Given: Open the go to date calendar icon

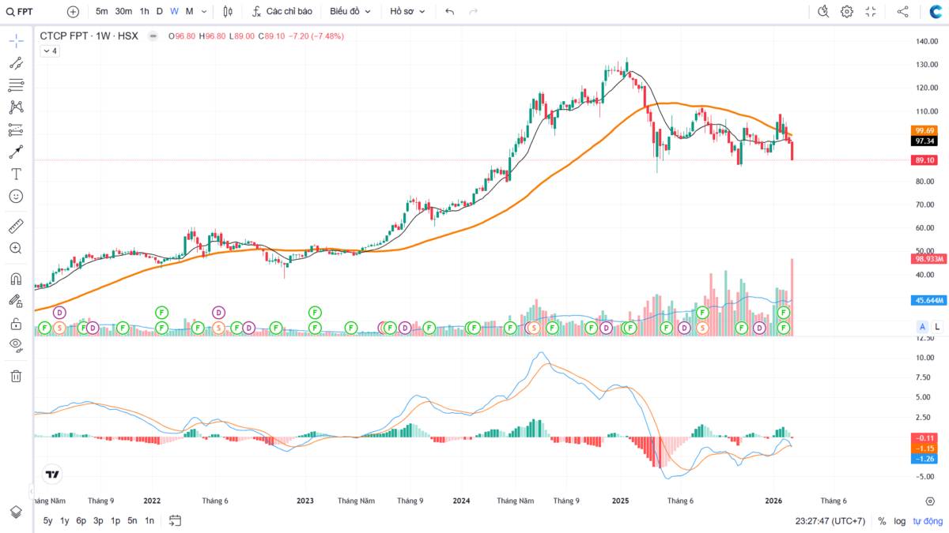Looking at the screenshot, I should tap(176, 520).
